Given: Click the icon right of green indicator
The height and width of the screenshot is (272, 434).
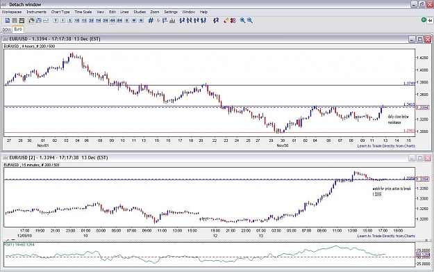Looking at the screenshot, I should point(430,20).
